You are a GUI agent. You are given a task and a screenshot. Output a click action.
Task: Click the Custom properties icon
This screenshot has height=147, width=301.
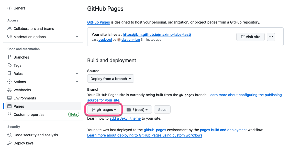coord(9,114)
